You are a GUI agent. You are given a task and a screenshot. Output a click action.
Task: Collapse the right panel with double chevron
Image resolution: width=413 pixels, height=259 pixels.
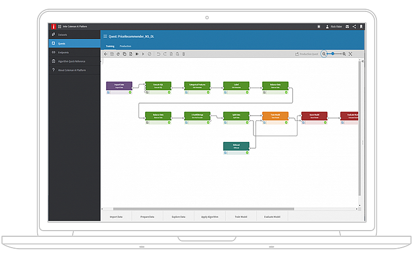pos(363,61)
